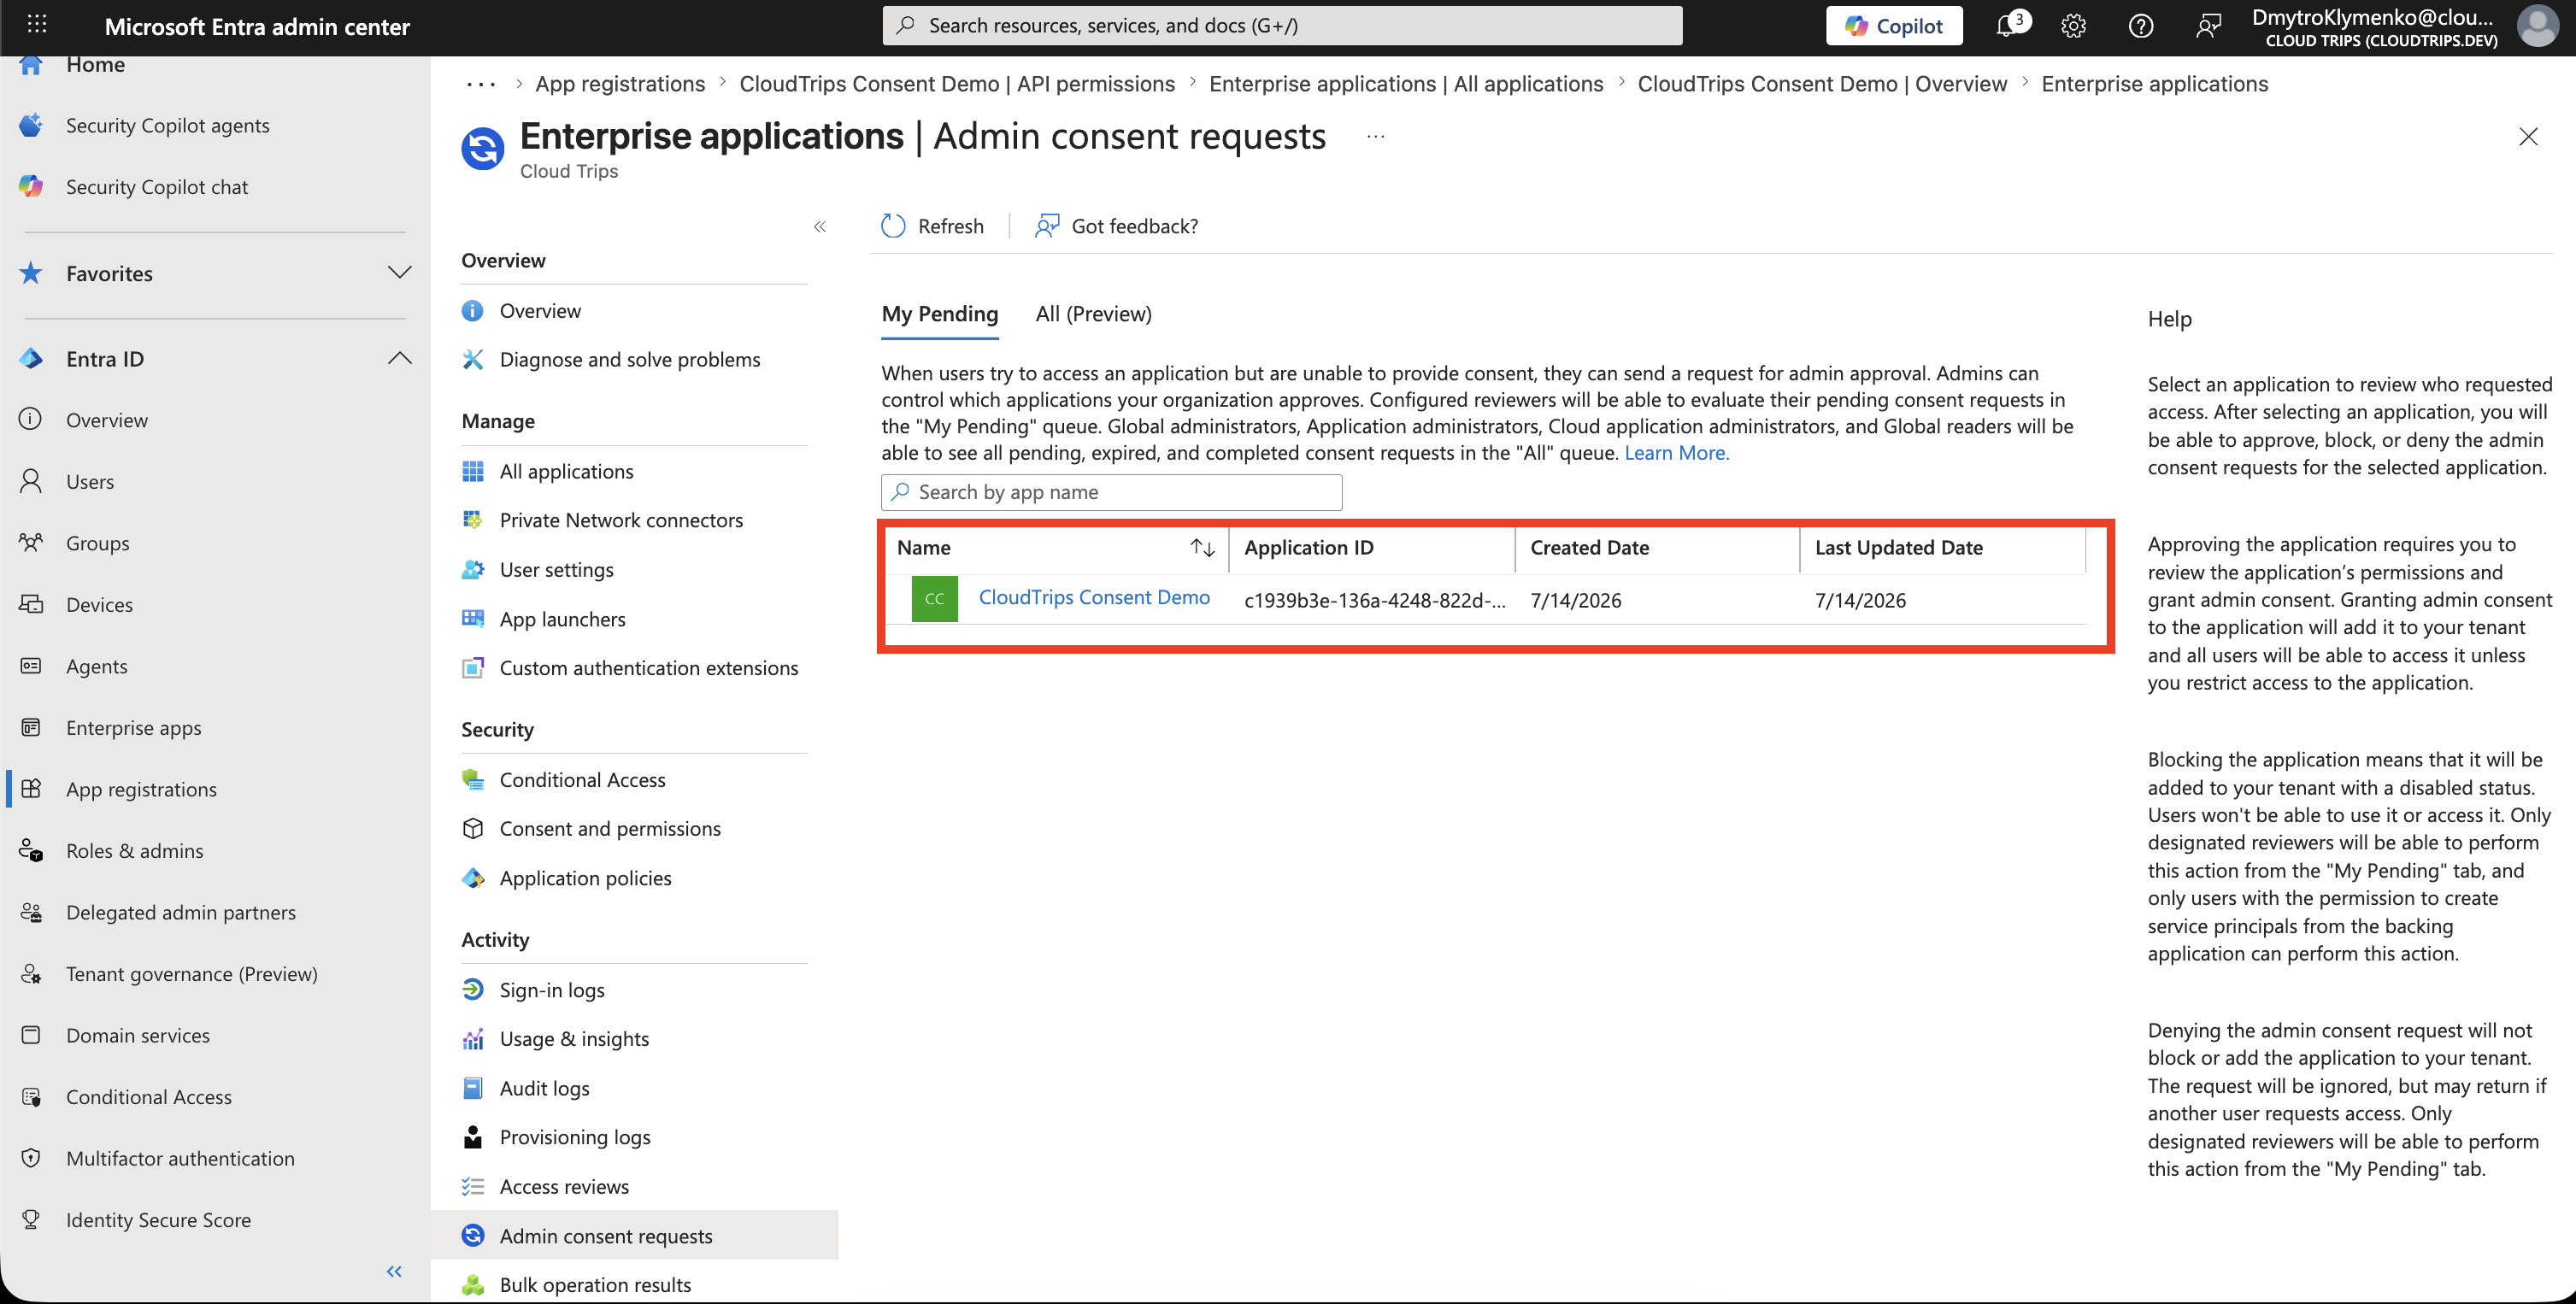Open Tenant governance (Preview)
Viewport: 2576px width, 1304px height.
click(192, 974)
